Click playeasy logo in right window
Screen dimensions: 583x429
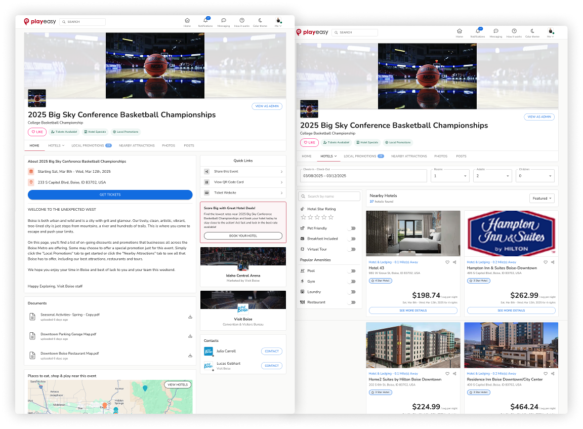point(312,32)
